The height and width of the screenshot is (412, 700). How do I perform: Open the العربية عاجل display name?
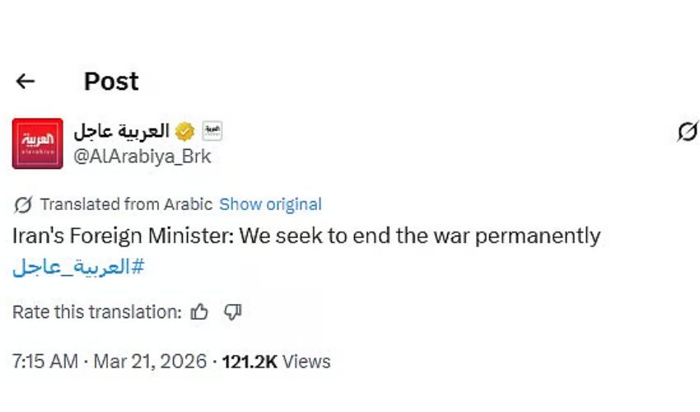[121, 131]
